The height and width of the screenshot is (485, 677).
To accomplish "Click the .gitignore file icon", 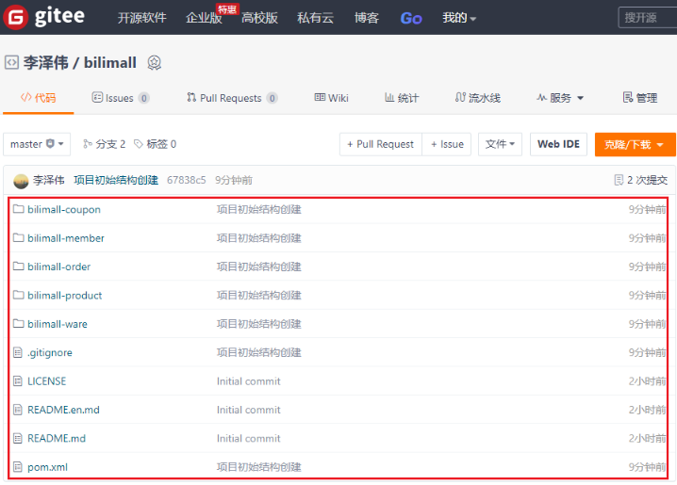I will coord(18,352).
